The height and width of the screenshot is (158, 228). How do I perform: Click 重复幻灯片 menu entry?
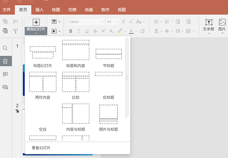(x=78, y=148)
